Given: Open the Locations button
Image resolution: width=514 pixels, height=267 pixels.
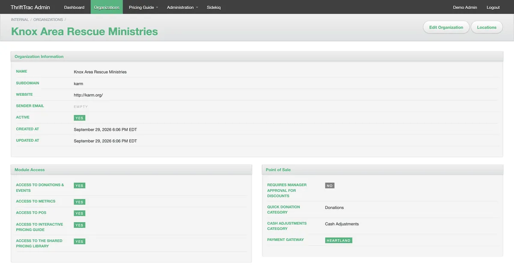Looking at the screenshot, I should 487,27.
